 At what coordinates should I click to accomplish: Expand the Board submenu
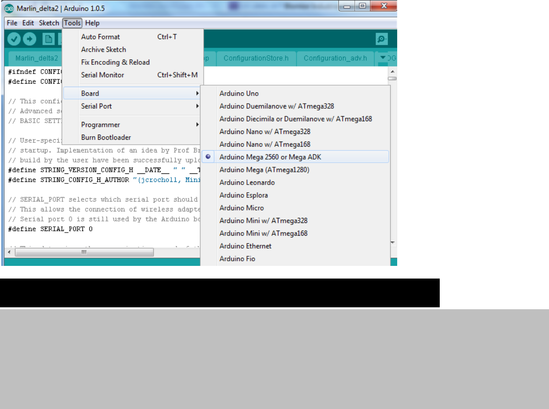(x=132, y=93)
